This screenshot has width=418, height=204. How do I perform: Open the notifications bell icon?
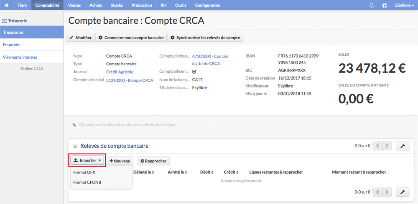(x=371, y=5)
